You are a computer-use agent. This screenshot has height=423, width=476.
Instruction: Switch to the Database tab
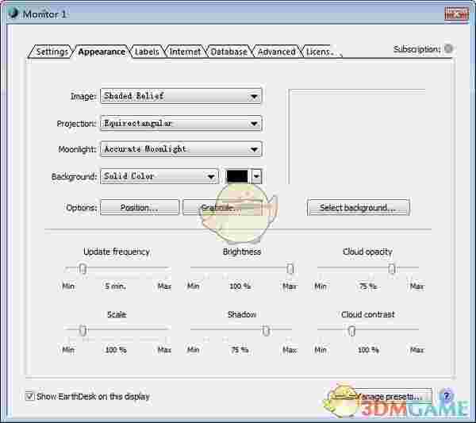tap(229, 52)
